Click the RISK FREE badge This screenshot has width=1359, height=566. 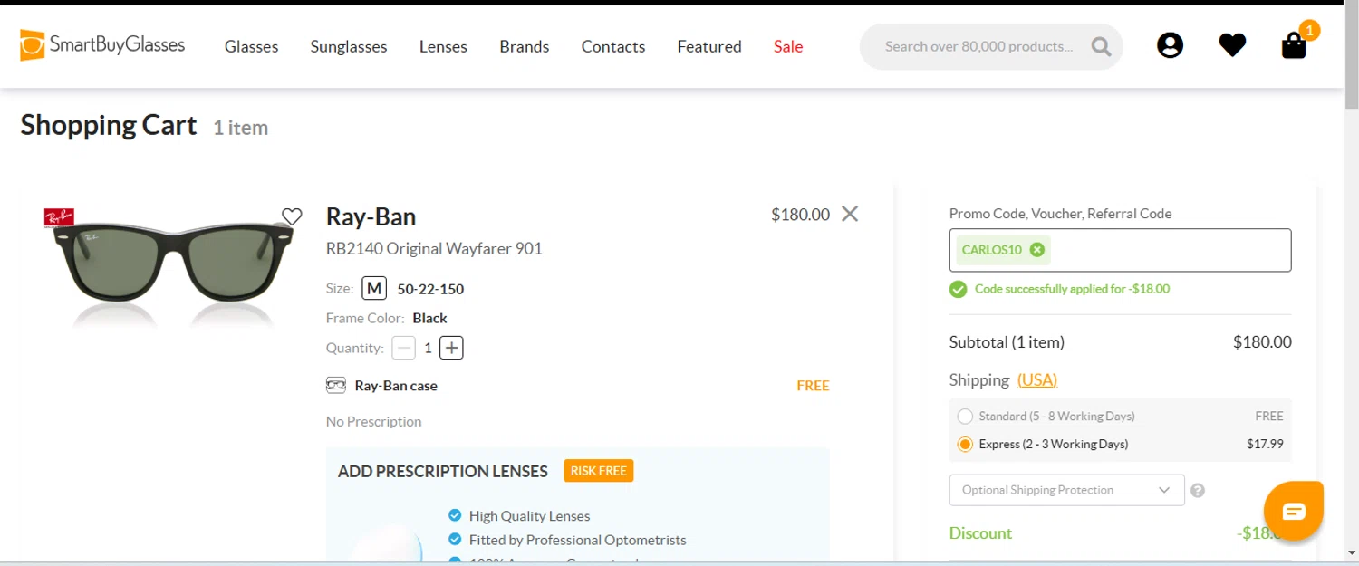(599, 471)
